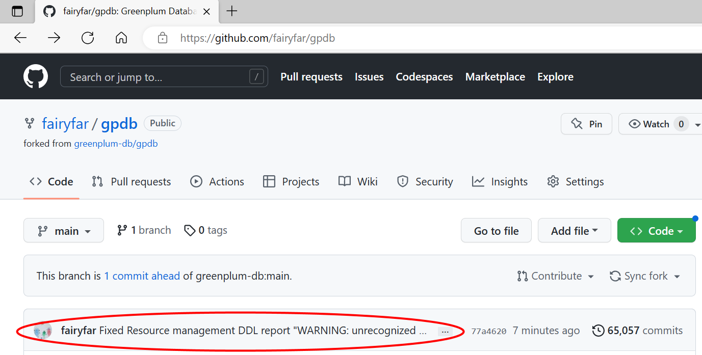Expand the Sync fork dropdown

tap(645, 276)
